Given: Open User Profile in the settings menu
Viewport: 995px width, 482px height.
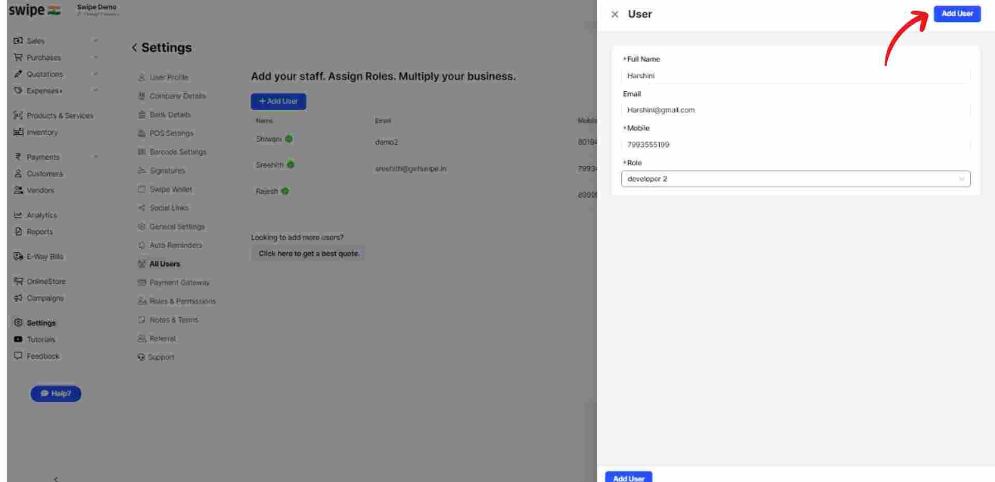Looking at the screenshot, I should click(x=163, y=77).
